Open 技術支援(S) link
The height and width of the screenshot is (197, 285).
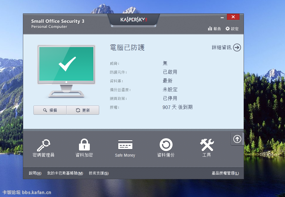pos(99,173)
